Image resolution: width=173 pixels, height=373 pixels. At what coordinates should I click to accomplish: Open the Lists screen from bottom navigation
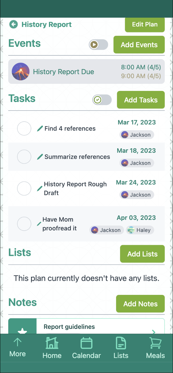point(121,348)
